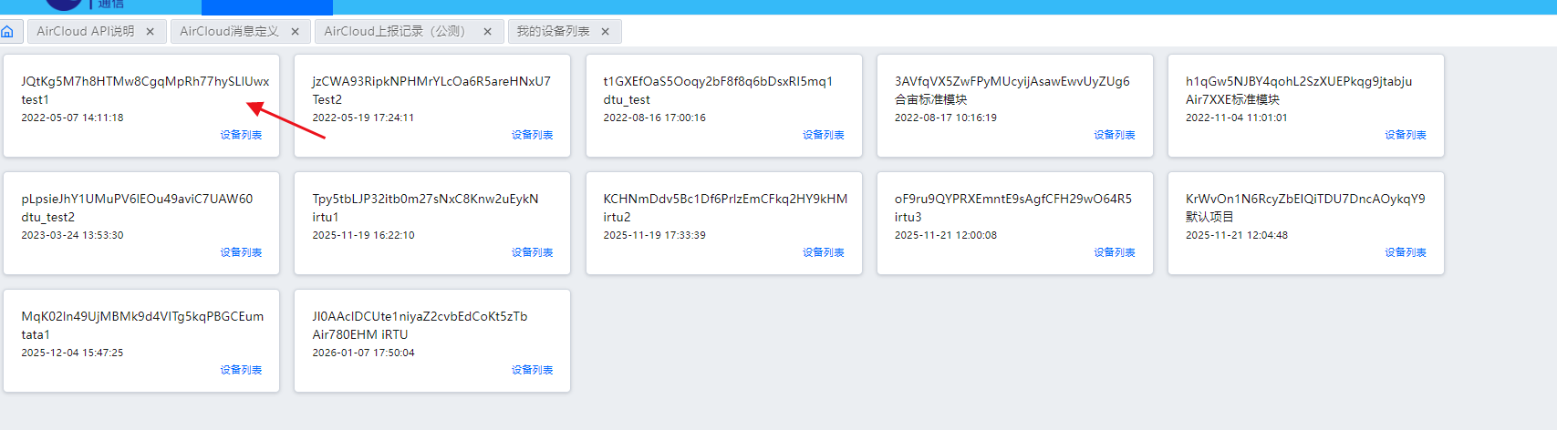This screenshot has width=1557, height=430.
Task: Open 设备列表 for project irtu1
Action: (x=532, y=252)
